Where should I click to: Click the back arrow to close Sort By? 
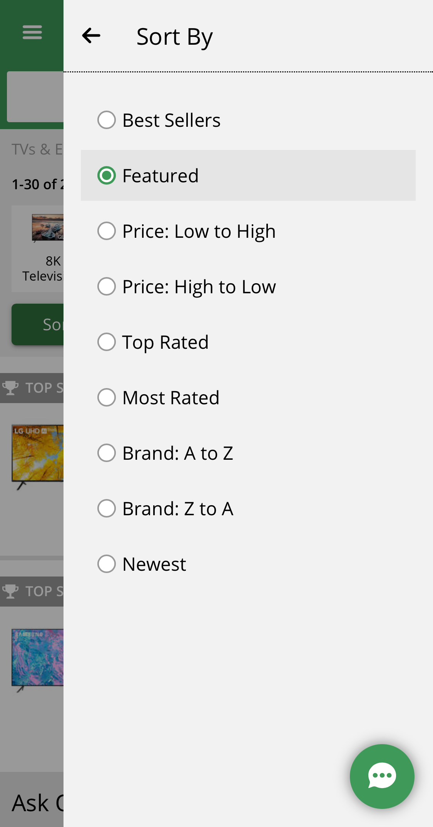coord(91,35)
